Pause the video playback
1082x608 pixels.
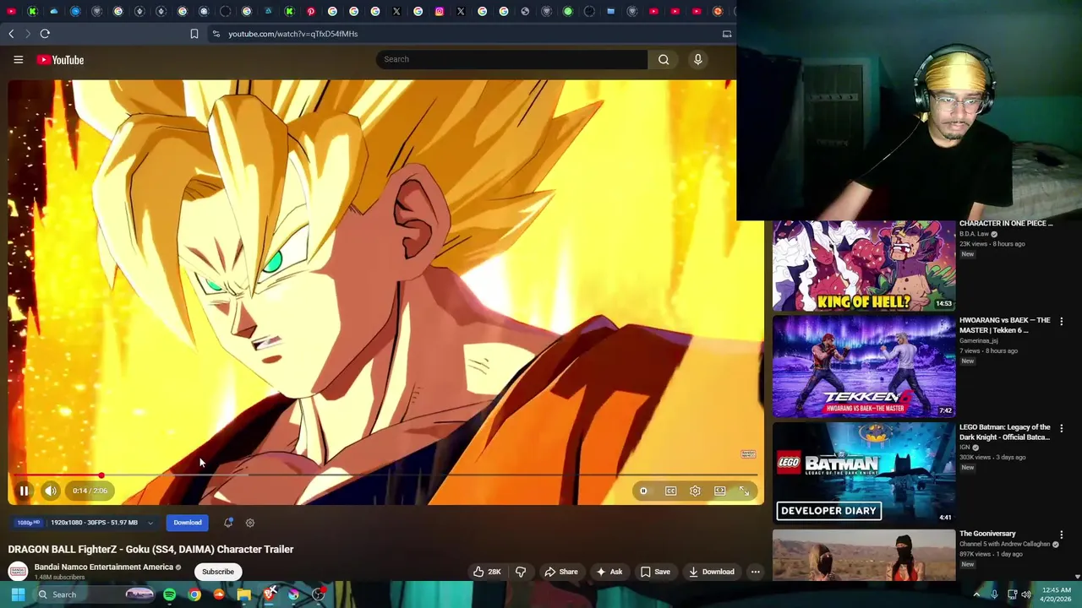(x=24, y=491)
